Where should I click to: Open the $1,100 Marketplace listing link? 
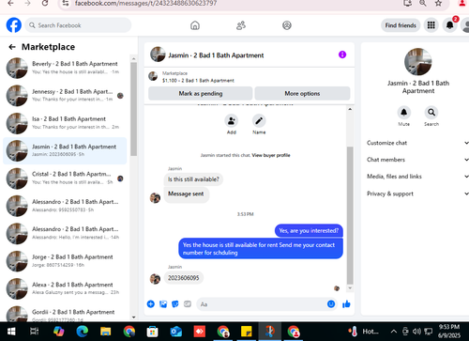pos(198,81)
